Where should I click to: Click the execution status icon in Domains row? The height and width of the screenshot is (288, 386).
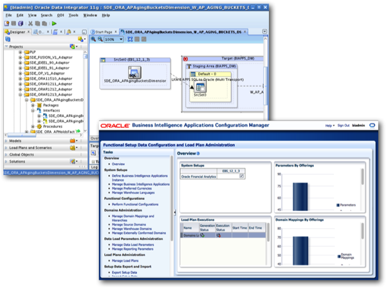point(218,235)
